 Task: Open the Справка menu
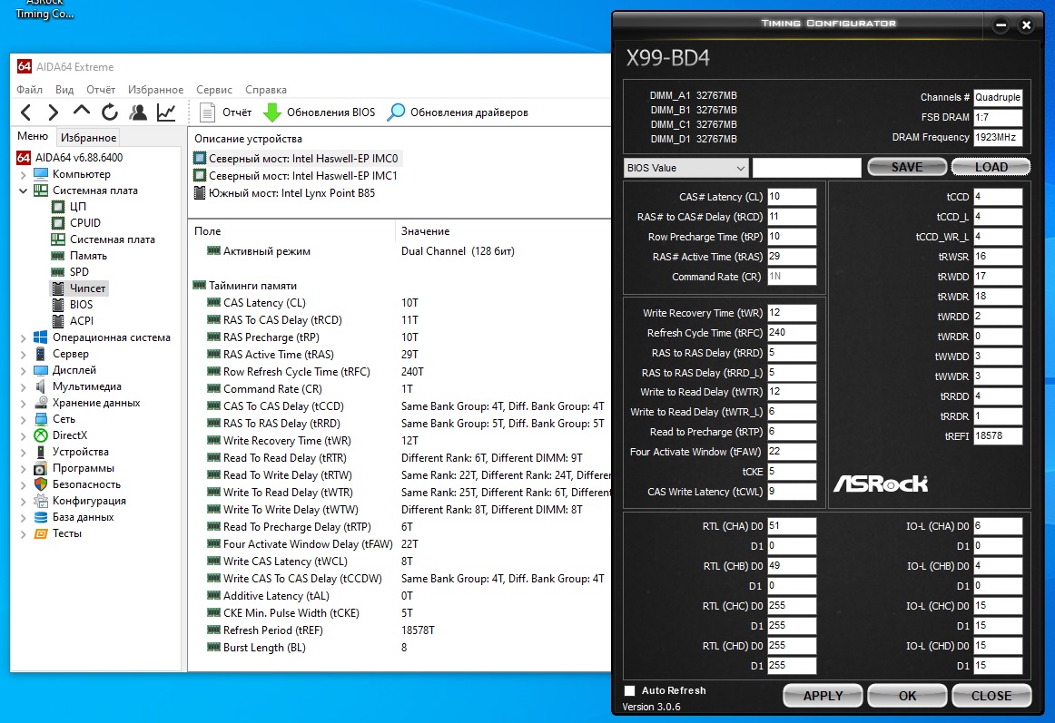[x=266, y=90]
